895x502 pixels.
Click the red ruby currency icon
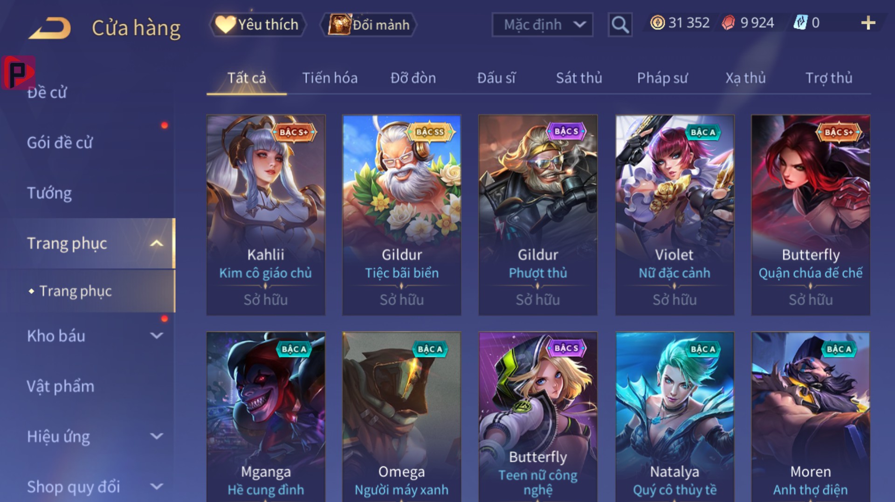(729, 23)
